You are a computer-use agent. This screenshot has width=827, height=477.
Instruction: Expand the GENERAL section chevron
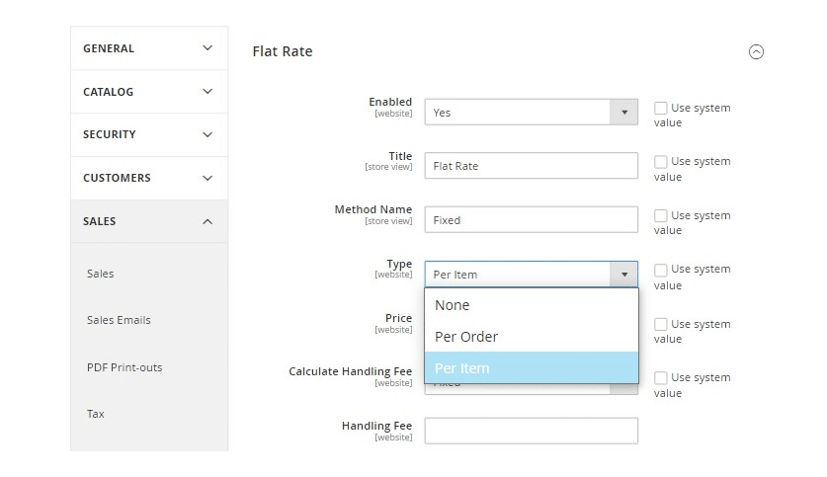point(207,48)
